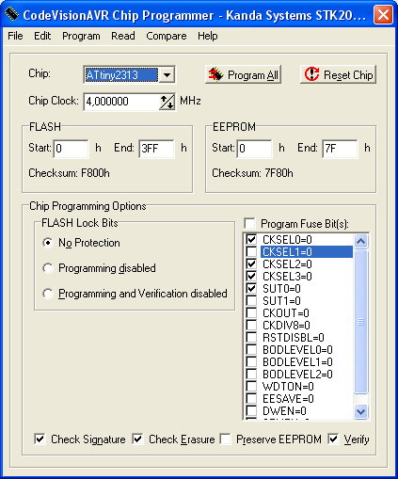
Task: Click the FLASH Checksum: F800h text
Action: (x=69, y=173)
